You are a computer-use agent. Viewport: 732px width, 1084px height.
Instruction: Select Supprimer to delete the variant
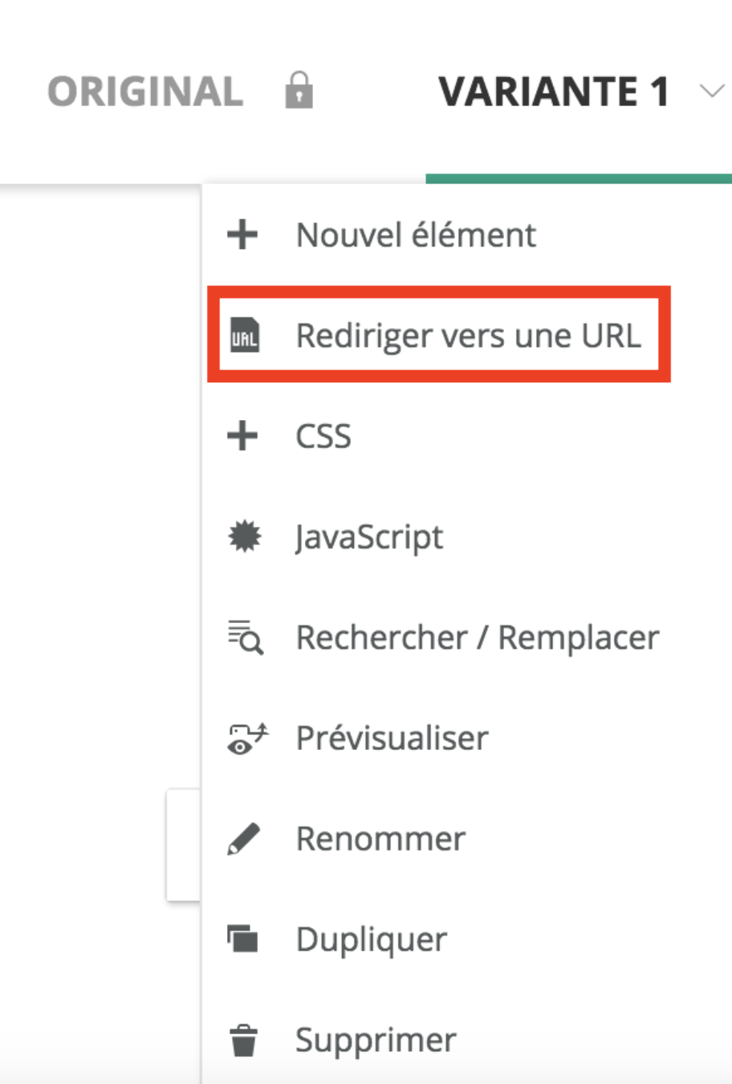(x=376, y=1041)
